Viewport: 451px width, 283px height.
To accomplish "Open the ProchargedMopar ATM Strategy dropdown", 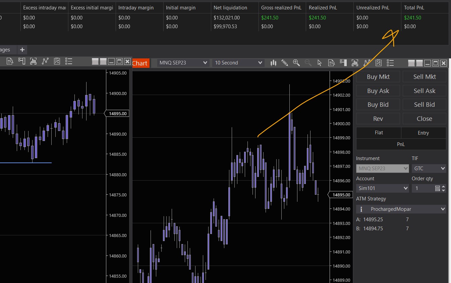I will click(x=401, y=209).
